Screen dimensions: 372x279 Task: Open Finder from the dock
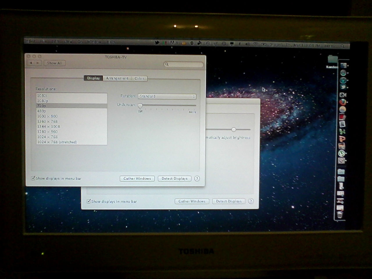coord(343,66)
